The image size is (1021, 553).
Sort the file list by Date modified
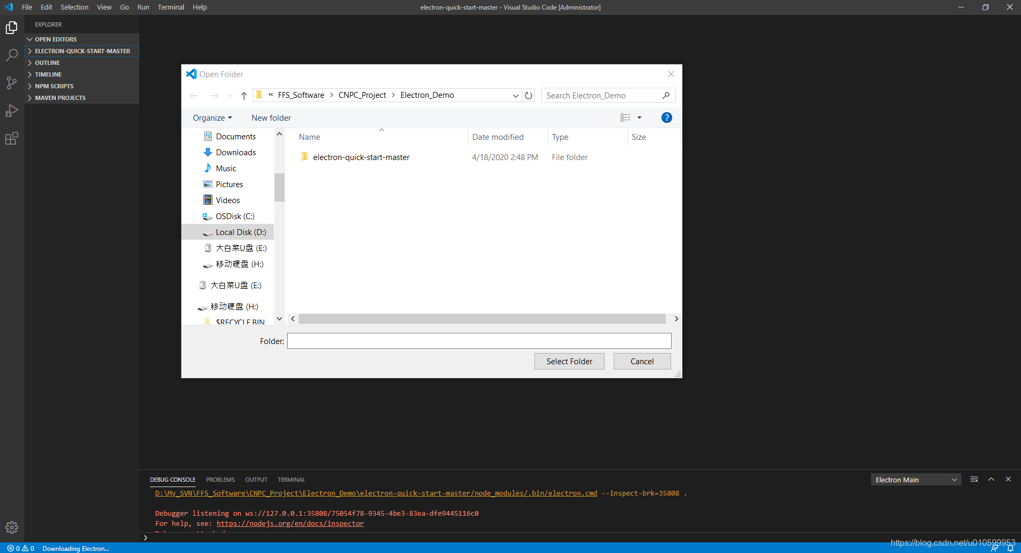pyautogui.click(x=507, y=137)
